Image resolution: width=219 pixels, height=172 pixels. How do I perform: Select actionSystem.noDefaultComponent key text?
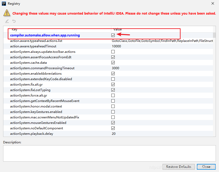coord(37,128)
